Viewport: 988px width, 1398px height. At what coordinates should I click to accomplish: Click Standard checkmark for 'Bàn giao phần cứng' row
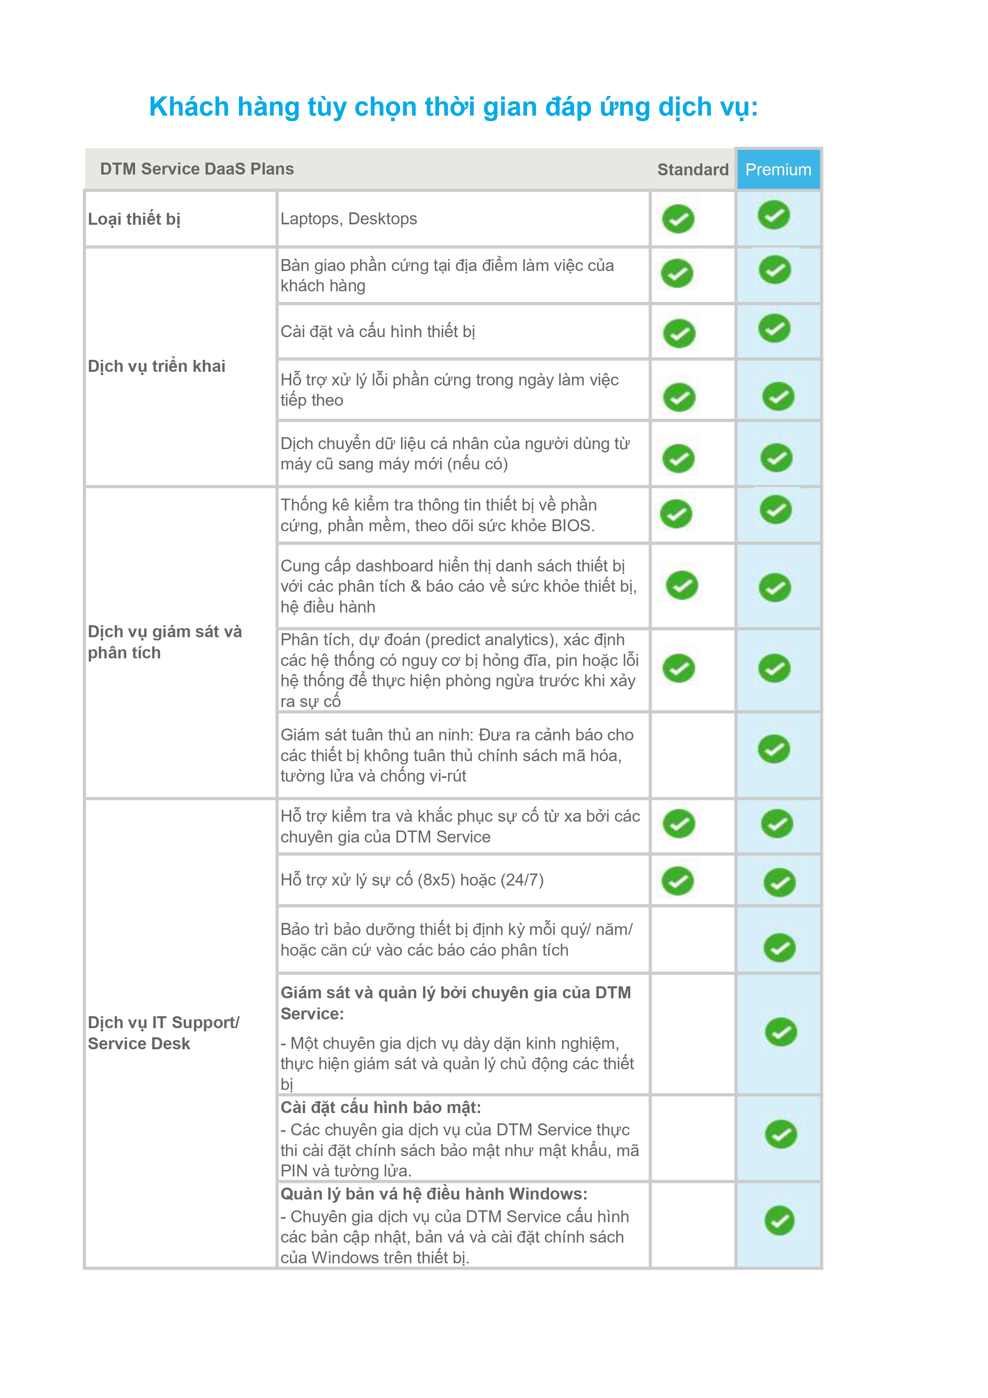(x=678, y=273)
